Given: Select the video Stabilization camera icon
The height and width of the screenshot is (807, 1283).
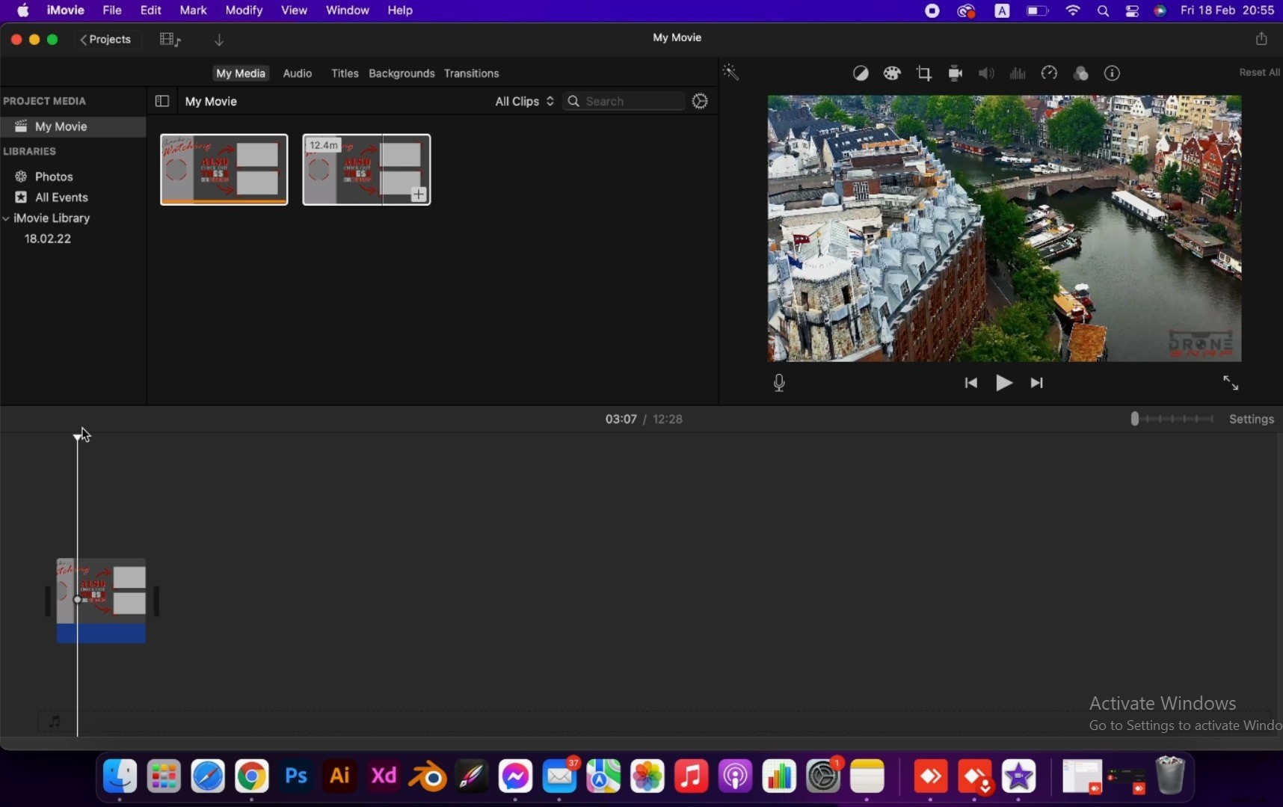Looking at the screenshot, I should (956, 73).
